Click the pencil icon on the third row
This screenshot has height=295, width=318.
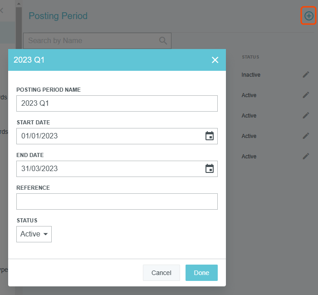306,115
